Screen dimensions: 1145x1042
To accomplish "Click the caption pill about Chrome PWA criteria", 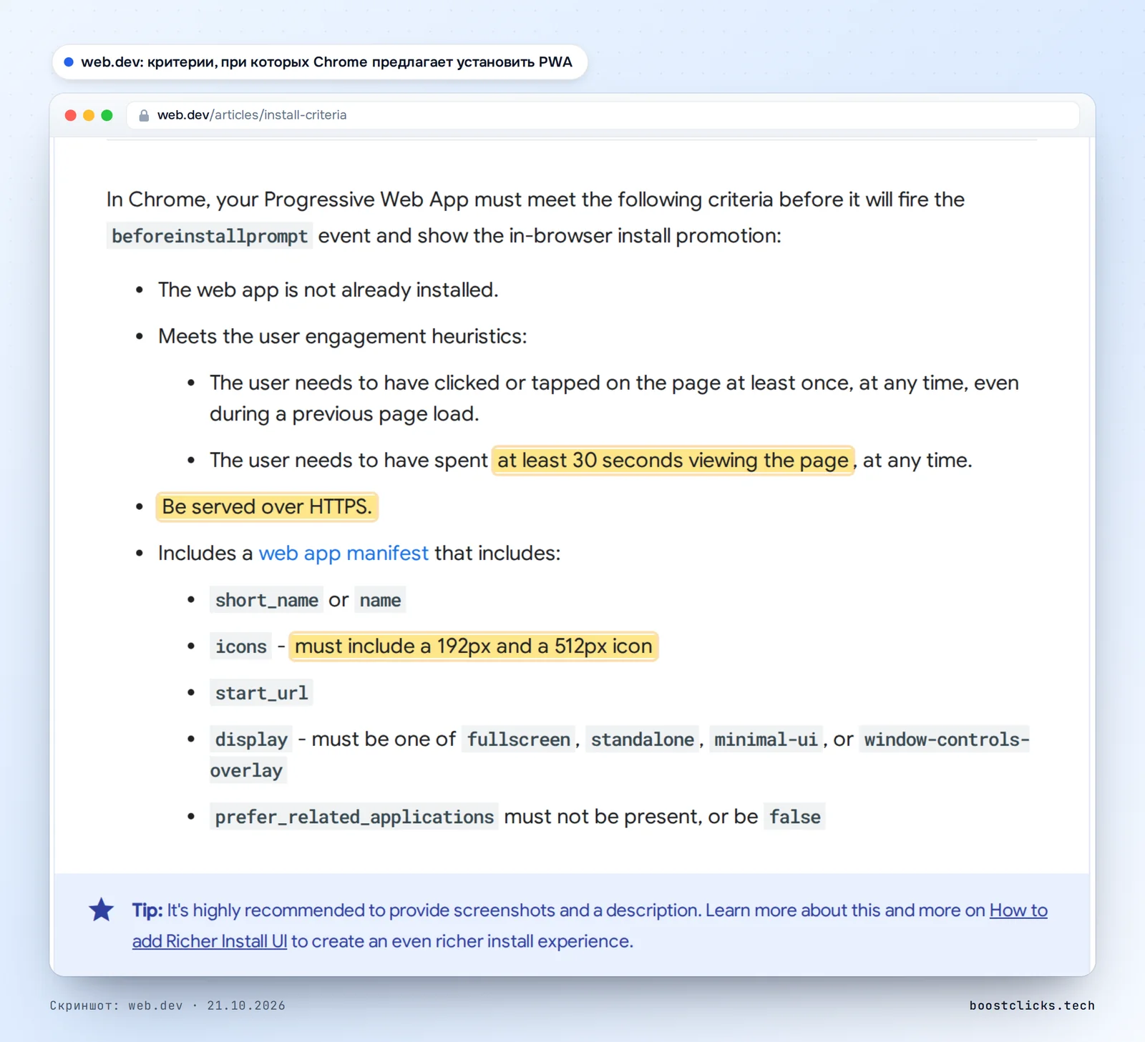I will pyautogui.click(x=320, y=62).
